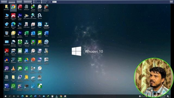Select the Network desktop icon
This screenshot has width=174, height=98.
point(7,25)
